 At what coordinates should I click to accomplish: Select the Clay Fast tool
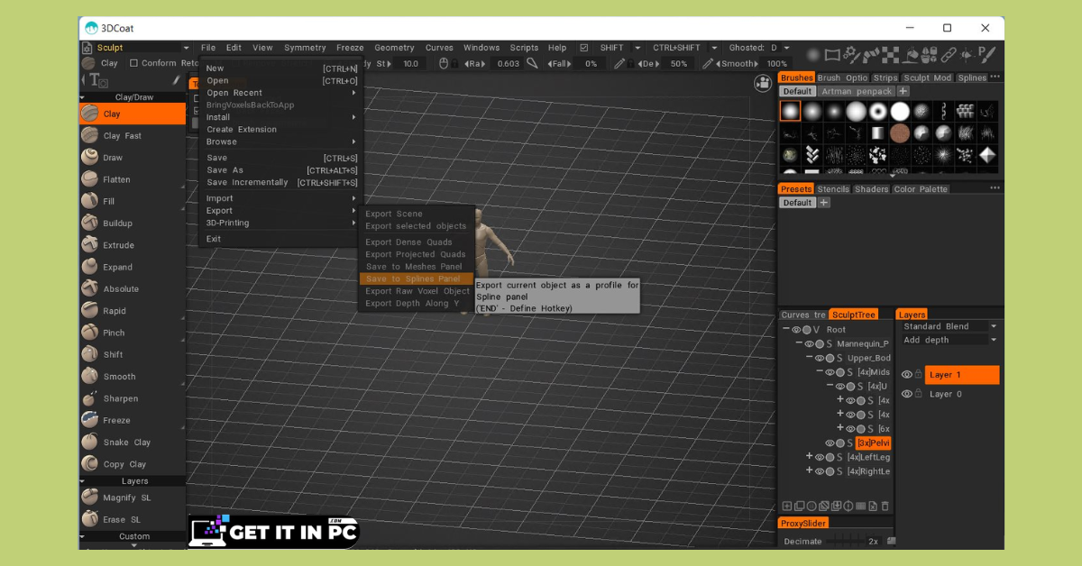pyautogui.click(x=133, y=135)
